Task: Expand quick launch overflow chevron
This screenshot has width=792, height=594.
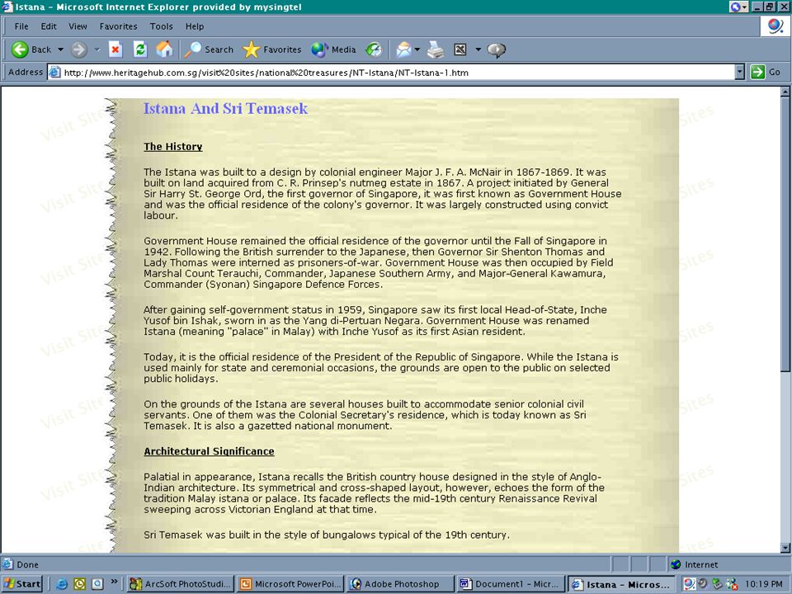Action: pyautogui.click(x=114, y=582)
